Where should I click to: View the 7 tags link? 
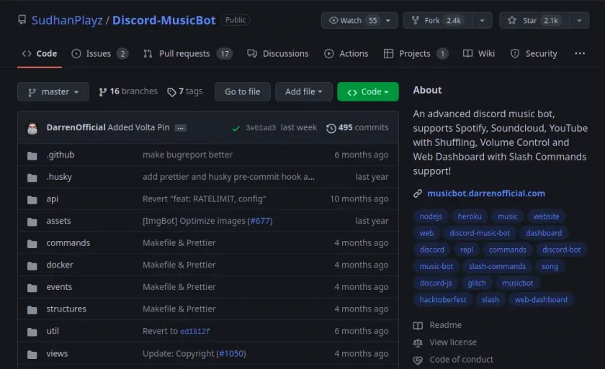tap(185, 91)
